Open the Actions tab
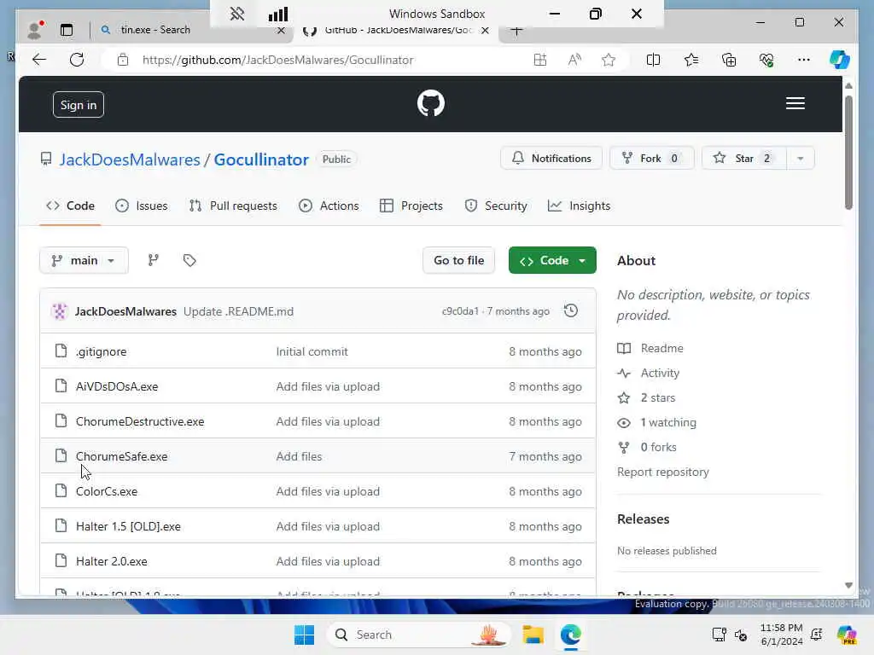Viewport: 874px width, 655px height. [329, 206]
